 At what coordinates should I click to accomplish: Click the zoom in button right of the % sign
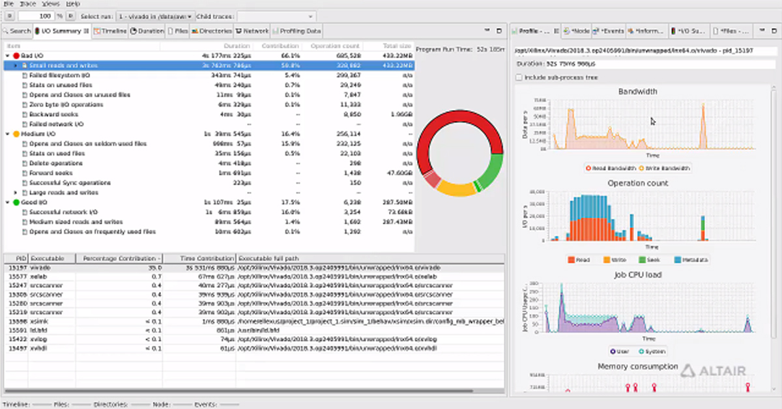coord(71,16)
